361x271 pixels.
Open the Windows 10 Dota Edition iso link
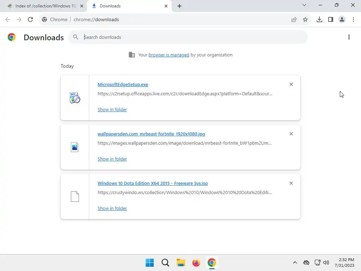(153, 183)
